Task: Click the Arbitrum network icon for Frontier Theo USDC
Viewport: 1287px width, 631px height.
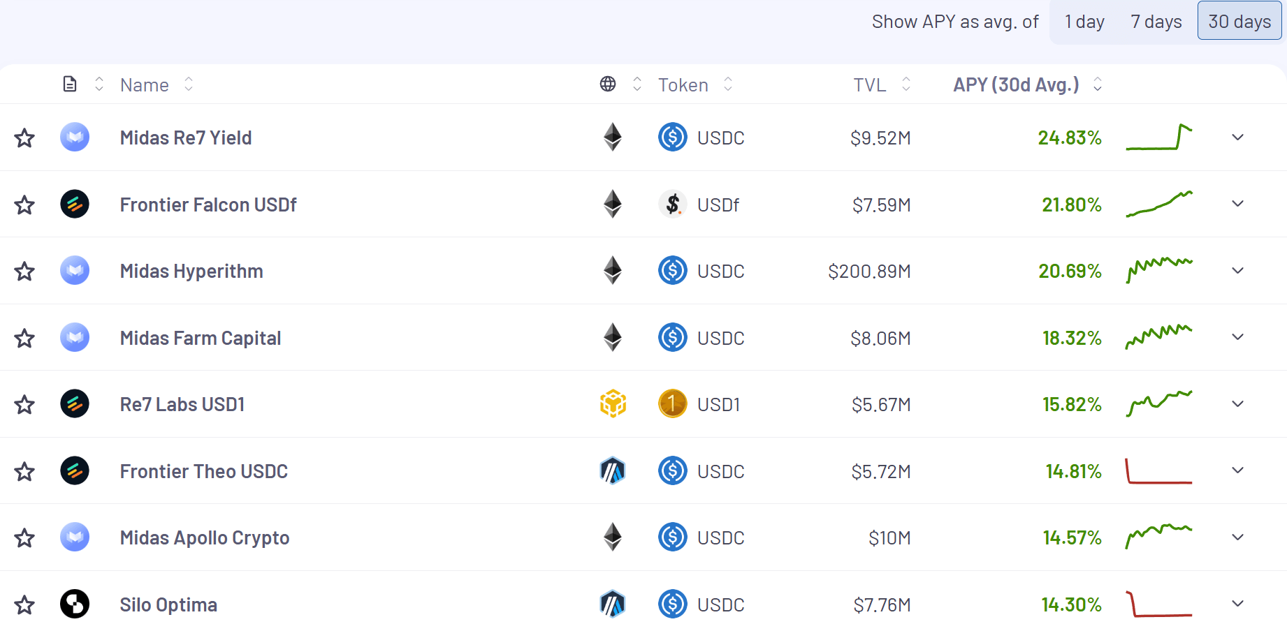Action: pos(613,471)
